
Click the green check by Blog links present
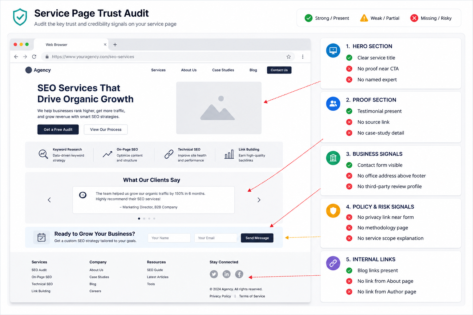(x=349, y=270)
